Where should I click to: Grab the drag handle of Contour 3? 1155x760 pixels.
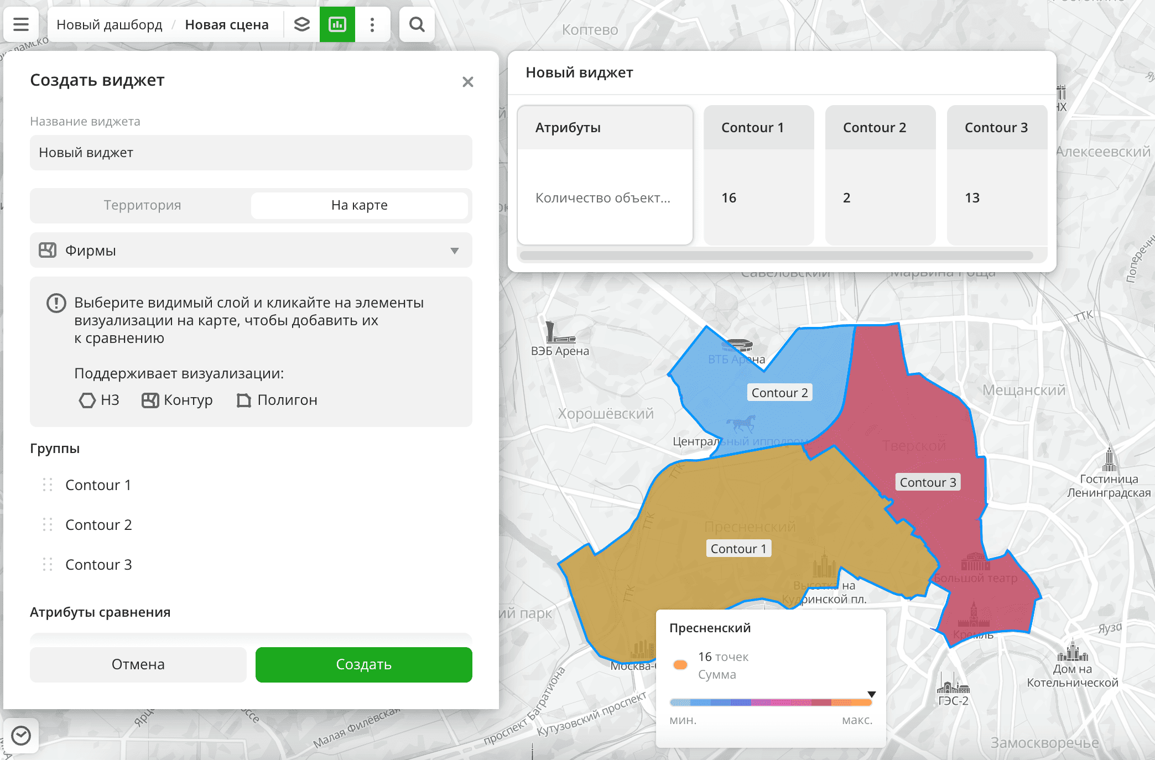tap(48, 565)
